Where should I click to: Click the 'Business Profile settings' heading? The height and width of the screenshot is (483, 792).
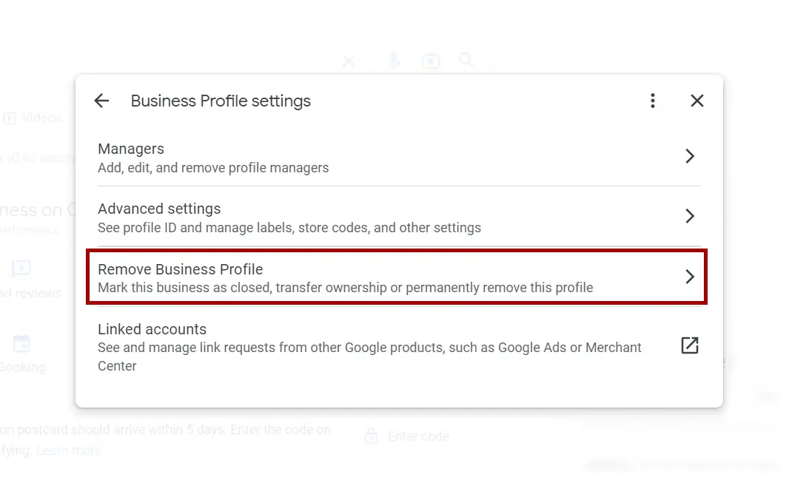tap(221, 101)
